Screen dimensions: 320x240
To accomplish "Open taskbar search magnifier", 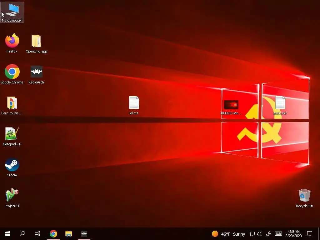I will click(22, 234).
